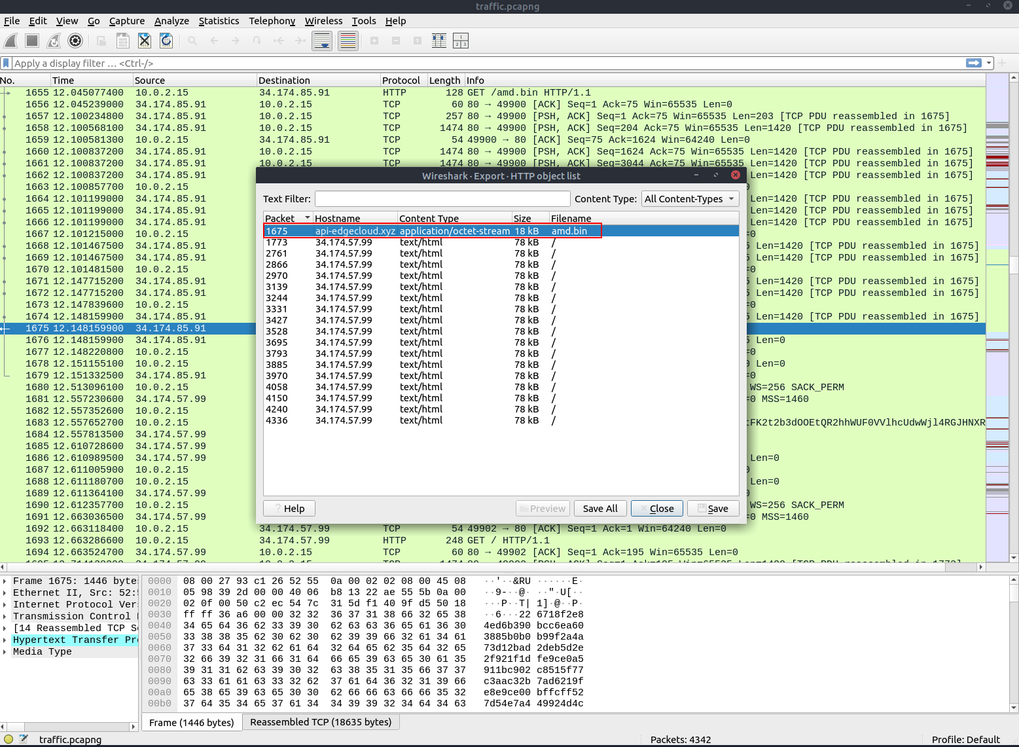Viewport: 1019px width, 747px height.
Task: Switch to Reassembled TCP (18635 bytes) tab
Action: [x=321, y=721]
